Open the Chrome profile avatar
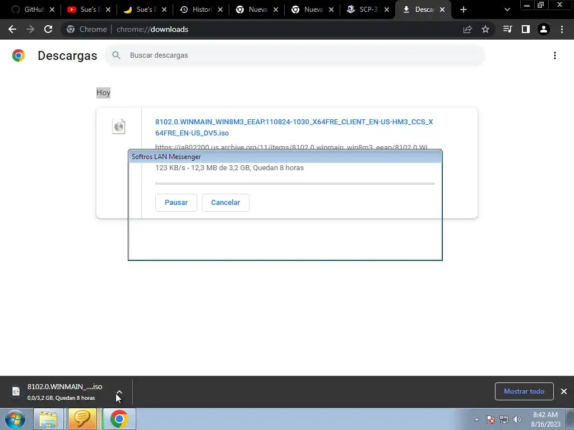 (544, 29)
